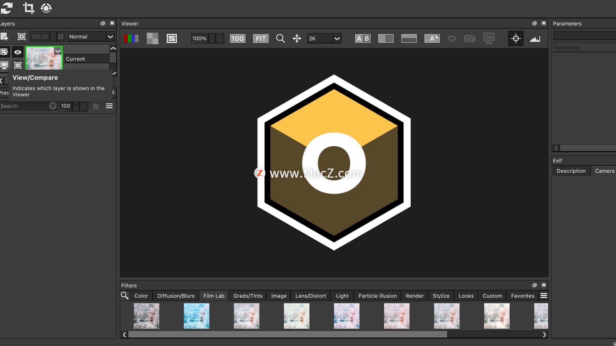The width and height of the screenshot is (616, 346).
Task: Select the Custom filter tab
Action: pos(492,296)
